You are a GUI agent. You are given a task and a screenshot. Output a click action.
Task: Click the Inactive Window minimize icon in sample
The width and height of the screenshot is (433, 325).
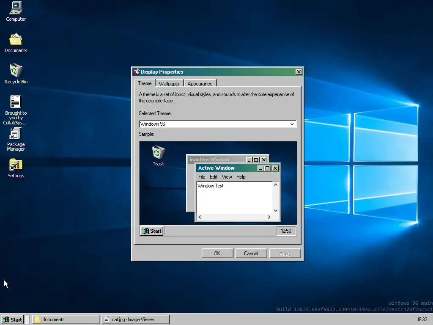(249, 160)
